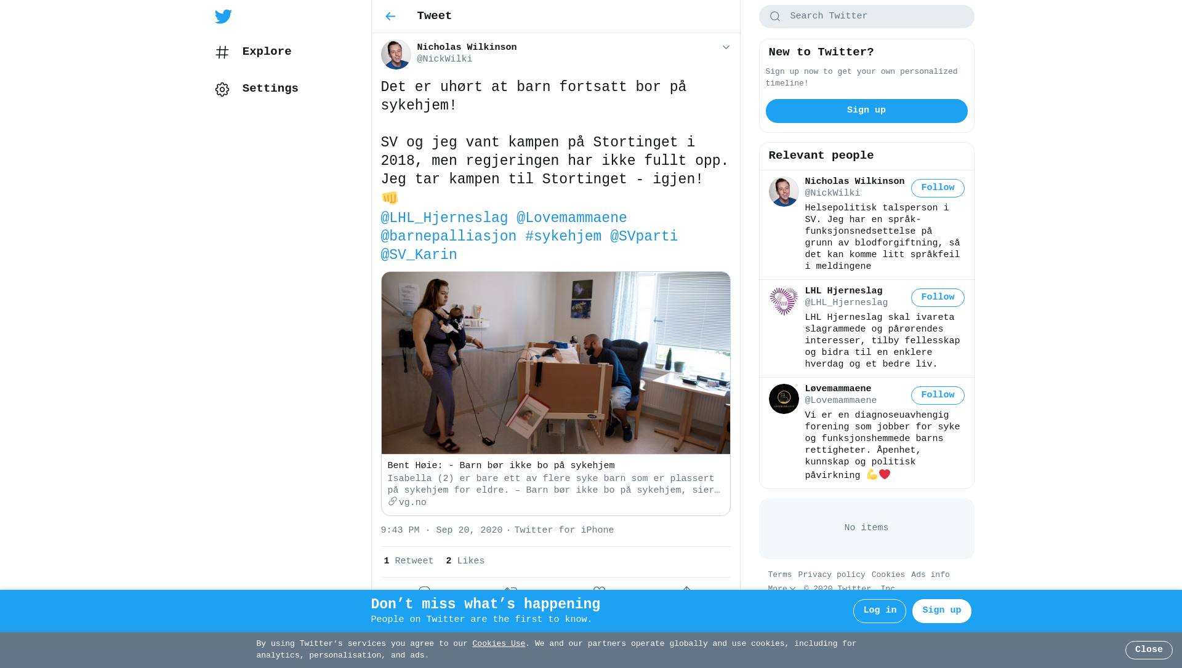The width and height of the screenshot is (1182, 668).
Task: Click Sign up in the New to Twitter box
Action: coord(866,111)
